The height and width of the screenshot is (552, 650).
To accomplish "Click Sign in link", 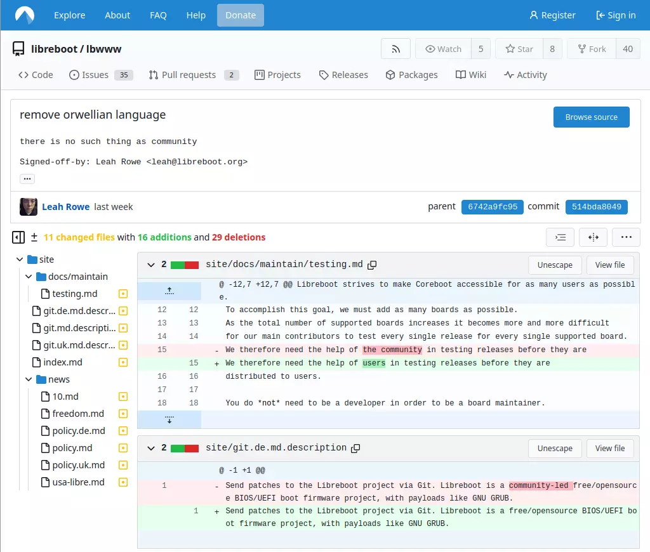I will pyautogui.click(x=616, y=15).
